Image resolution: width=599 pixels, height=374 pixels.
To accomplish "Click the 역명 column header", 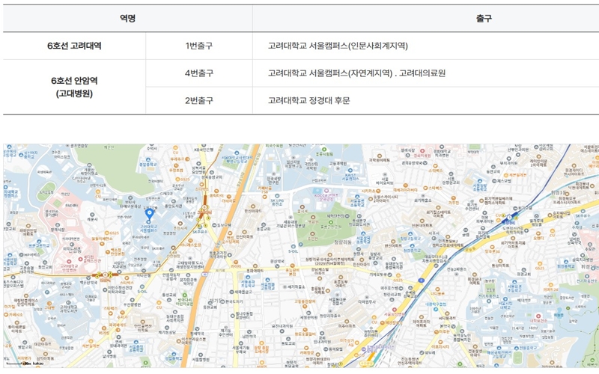I will pos(127,18).
